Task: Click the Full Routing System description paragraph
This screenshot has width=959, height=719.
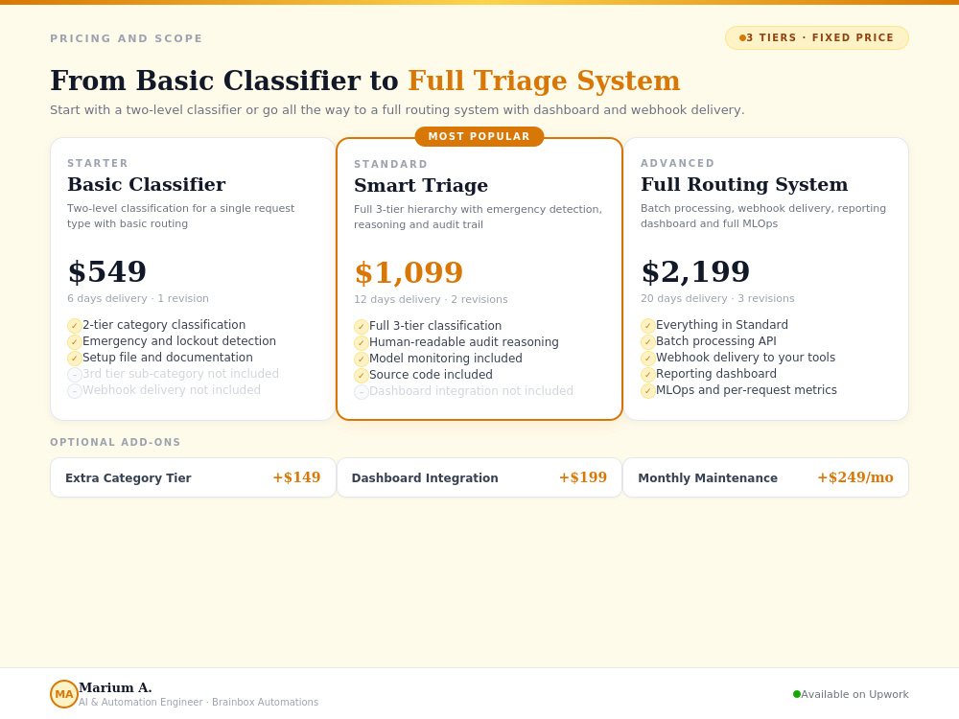Action: [763, 216]
